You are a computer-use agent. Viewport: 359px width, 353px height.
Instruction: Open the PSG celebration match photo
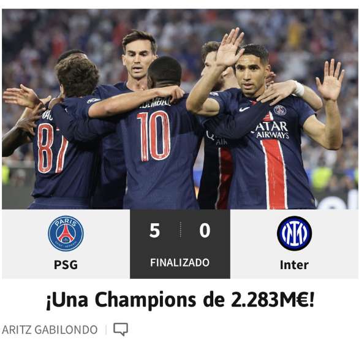tap(180, 109)
